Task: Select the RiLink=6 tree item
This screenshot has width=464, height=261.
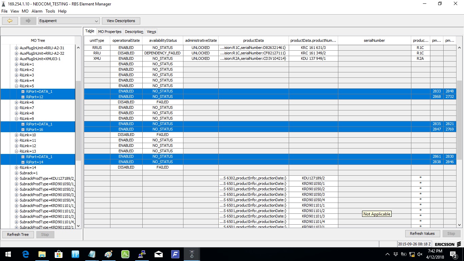Action: (x=26, y=102)
